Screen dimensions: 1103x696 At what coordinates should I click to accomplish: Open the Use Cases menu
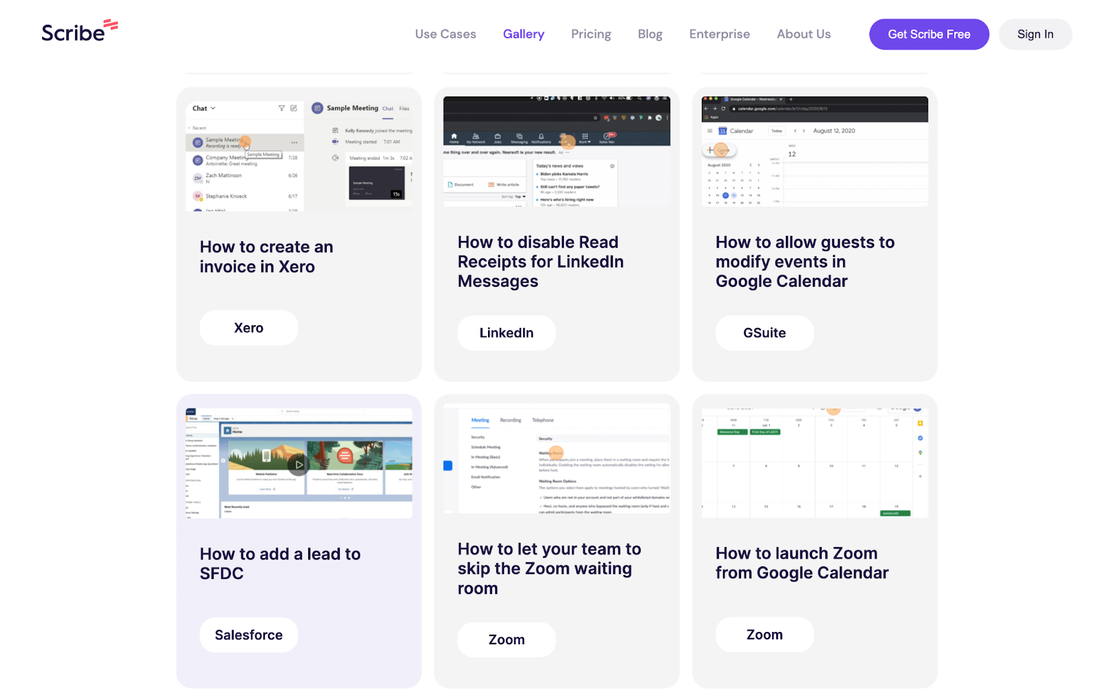pyautogui.click(x=445, y=34)
